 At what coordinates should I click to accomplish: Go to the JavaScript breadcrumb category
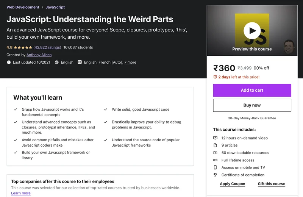click(55, 7)
